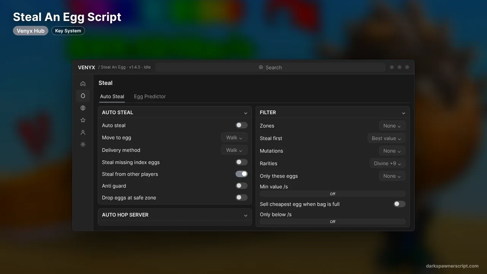
Task: Open the Zones None dropdown
Action: coord(392,126)
